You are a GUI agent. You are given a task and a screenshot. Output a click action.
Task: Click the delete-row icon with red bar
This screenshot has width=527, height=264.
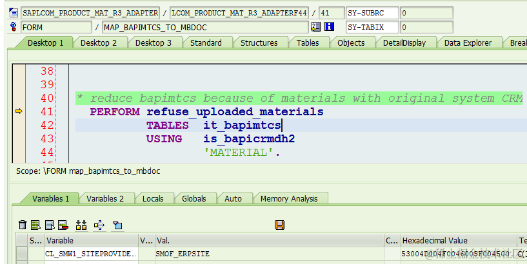(63, 225)
